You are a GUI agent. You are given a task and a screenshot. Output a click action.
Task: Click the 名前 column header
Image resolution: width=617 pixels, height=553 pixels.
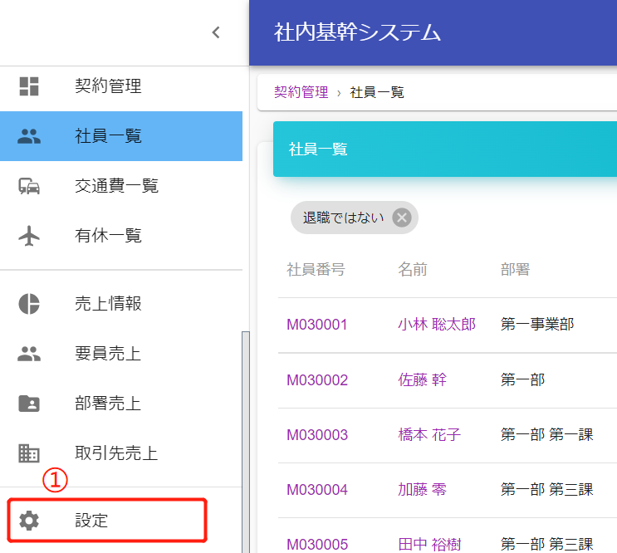click(412, 270)
